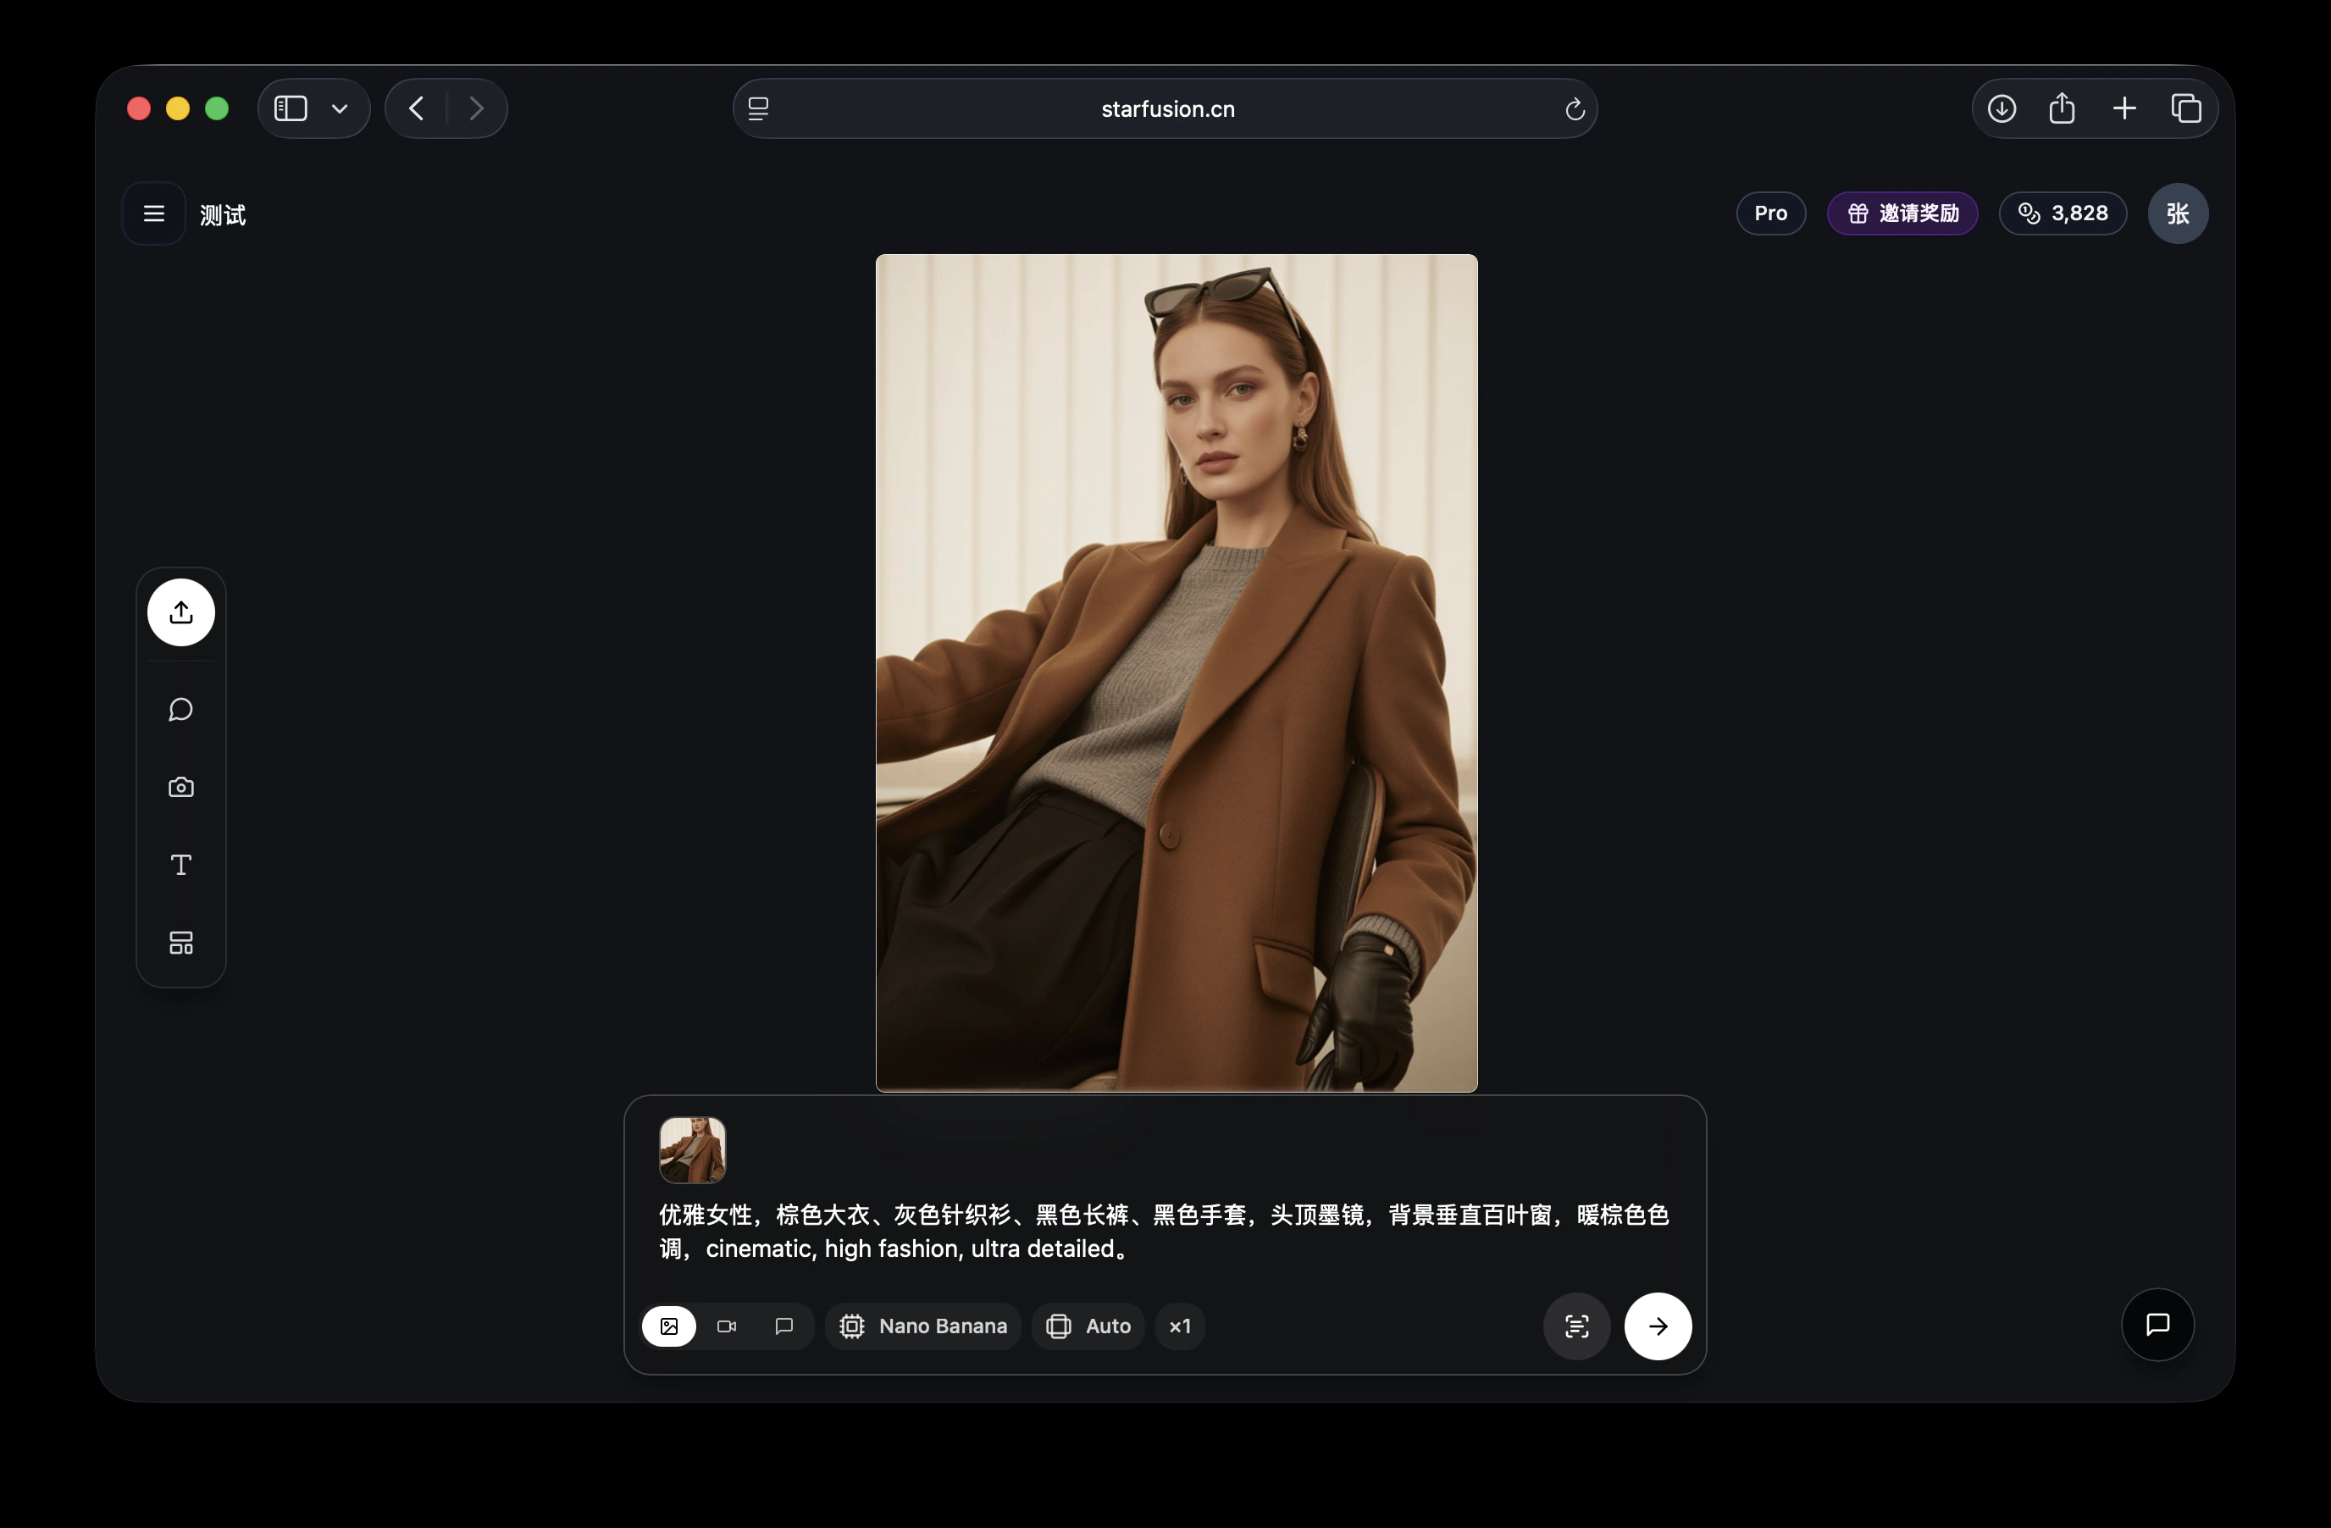Open the hamburger menu next to 测试
This screenshot has height=1528, width=2331.
(154, 213)
